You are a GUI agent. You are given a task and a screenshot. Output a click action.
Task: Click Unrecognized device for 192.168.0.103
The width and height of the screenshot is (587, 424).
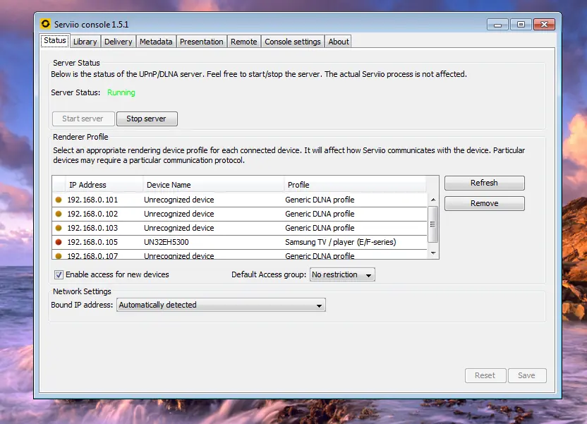179,228
